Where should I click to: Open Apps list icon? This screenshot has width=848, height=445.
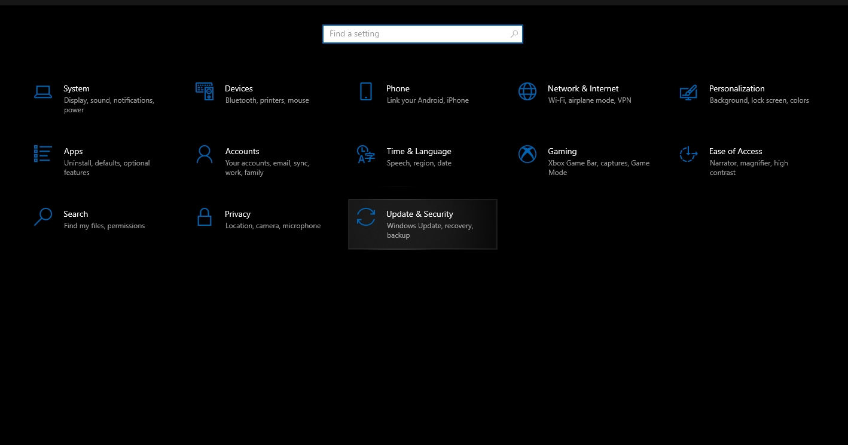(43, 154)
